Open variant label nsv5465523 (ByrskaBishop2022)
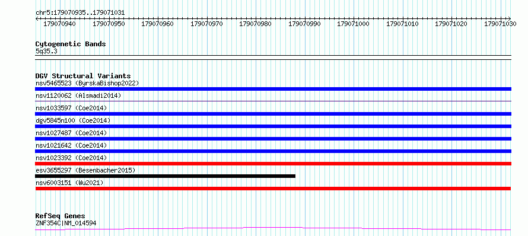Viewport: 528px width, 236px height. pos(87,83)
